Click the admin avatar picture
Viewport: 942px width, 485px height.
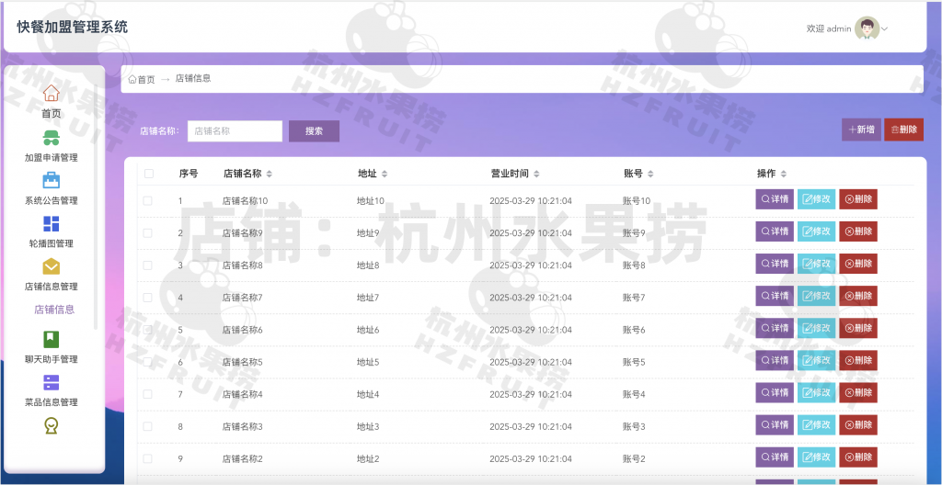point(867,28)
